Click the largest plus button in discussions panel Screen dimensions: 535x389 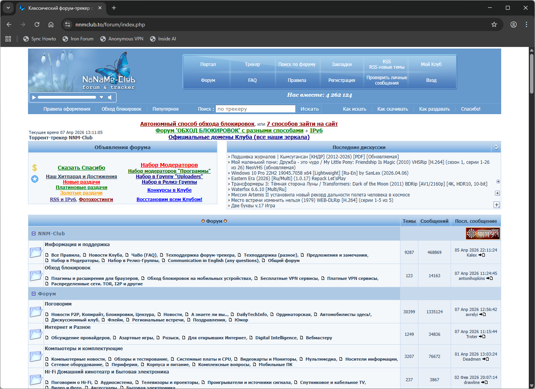(497, 205)
